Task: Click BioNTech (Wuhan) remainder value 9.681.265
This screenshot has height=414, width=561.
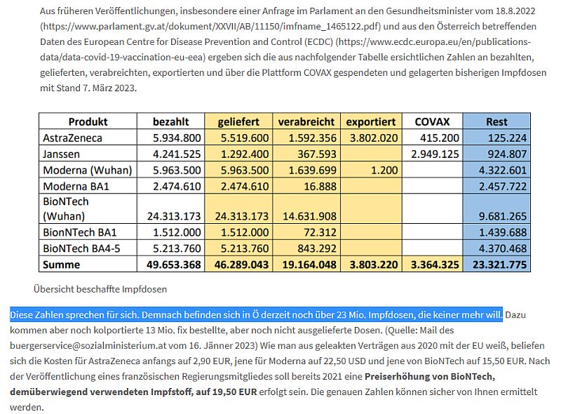Action: 503,216
